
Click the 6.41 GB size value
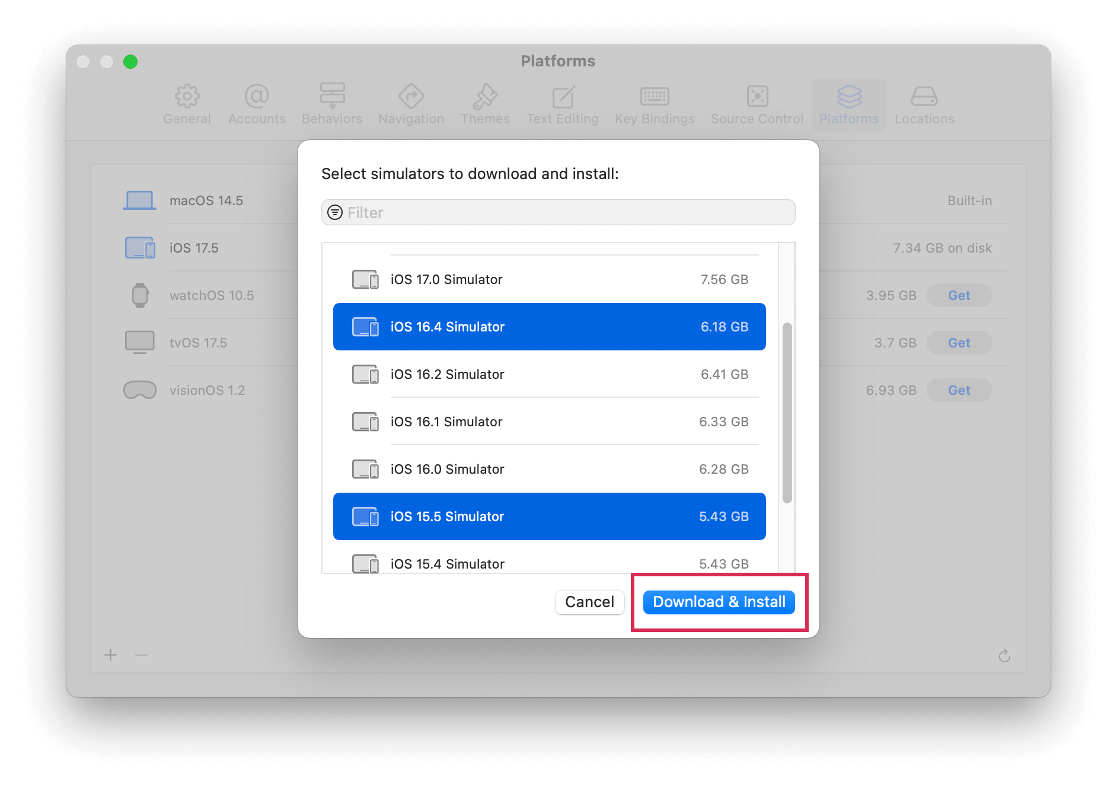pos(724,374)
